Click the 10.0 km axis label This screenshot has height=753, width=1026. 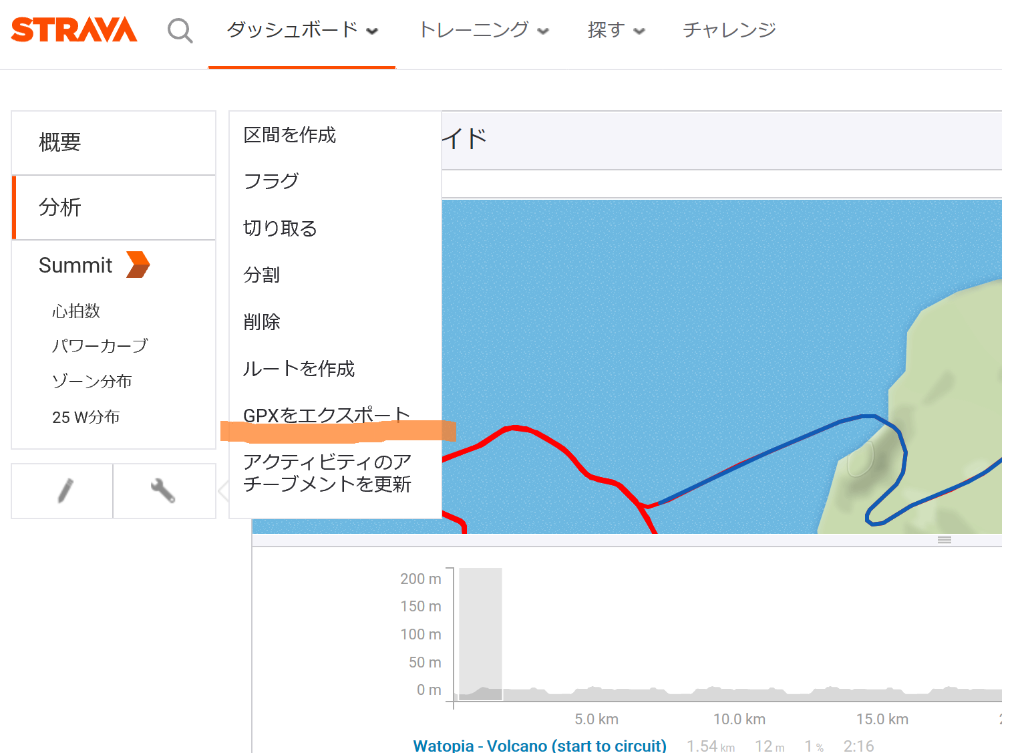click(x=739, y=719)
